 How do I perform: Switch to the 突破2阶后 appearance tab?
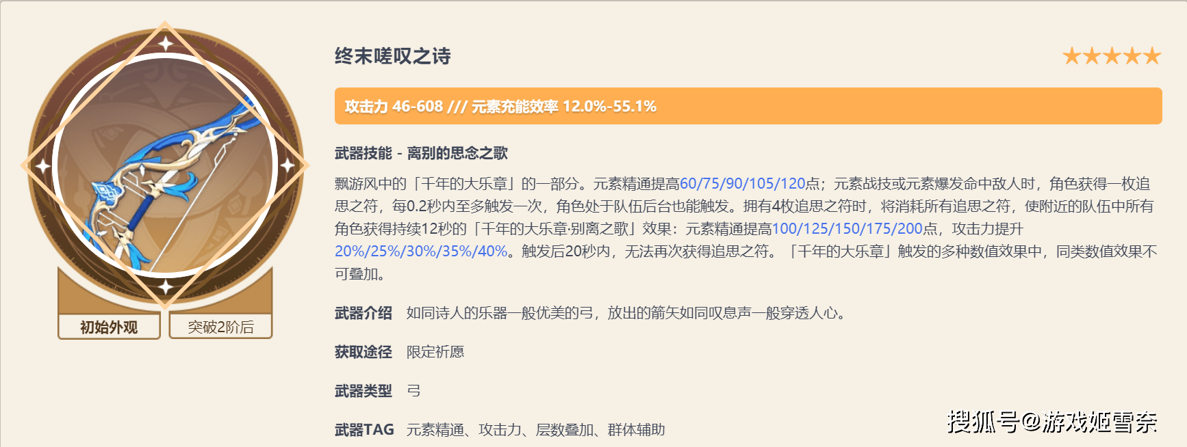coord(220,327)
